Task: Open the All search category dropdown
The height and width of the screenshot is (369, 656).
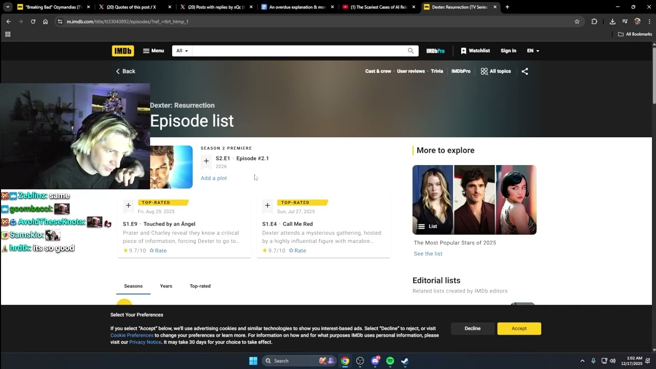Action: [x=182, y=51]
